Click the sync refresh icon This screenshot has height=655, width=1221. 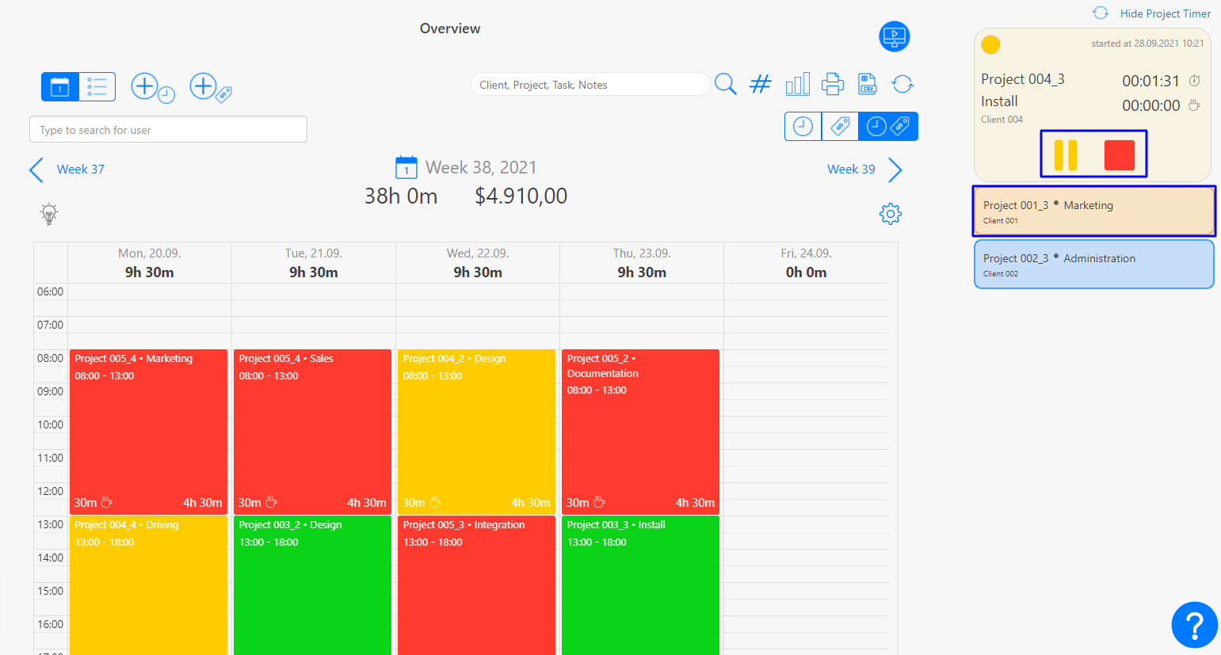pos(902,84)
